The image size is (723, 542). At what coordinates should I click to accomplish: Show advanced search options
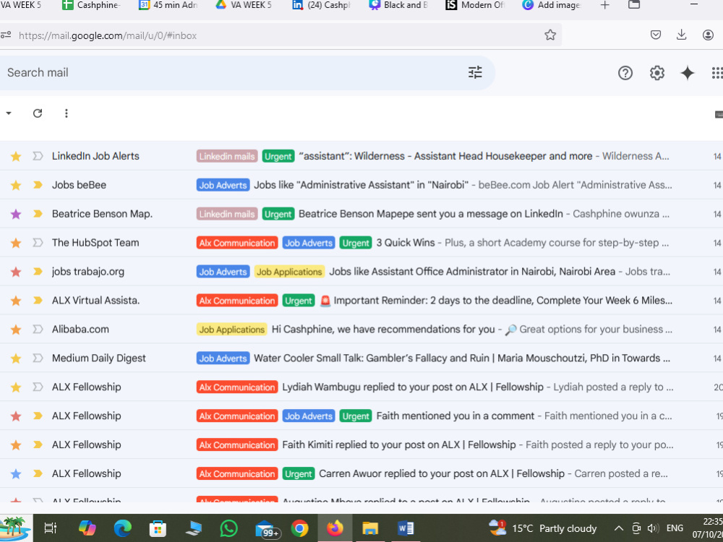(475, 72)
